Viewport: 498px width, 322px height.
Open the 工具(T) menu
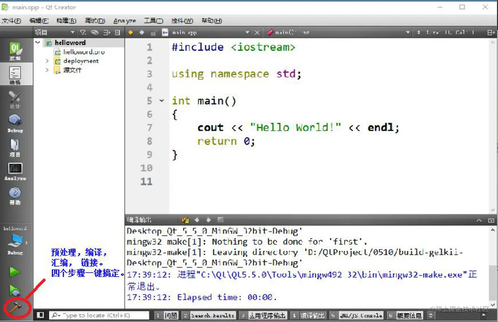pyautogui.click(x=153, y=21)
